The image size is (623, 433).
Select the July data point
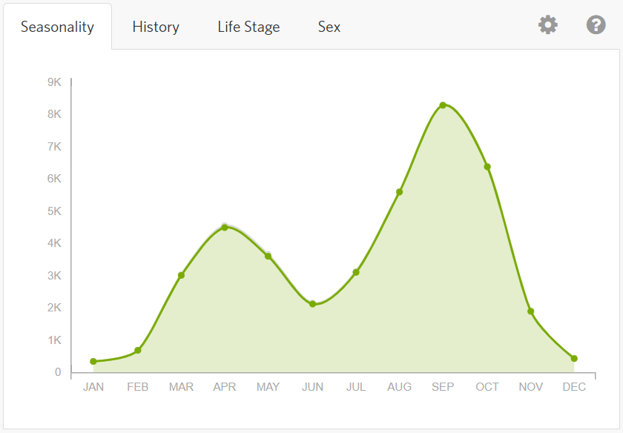(356, 272)
